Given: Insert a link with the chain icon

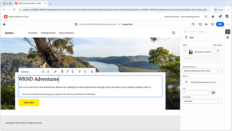Looking at the screenshot, I should coord(55,72).
